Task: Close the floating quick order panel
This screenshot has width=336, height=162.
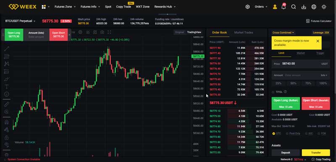Action: point(69,35)
